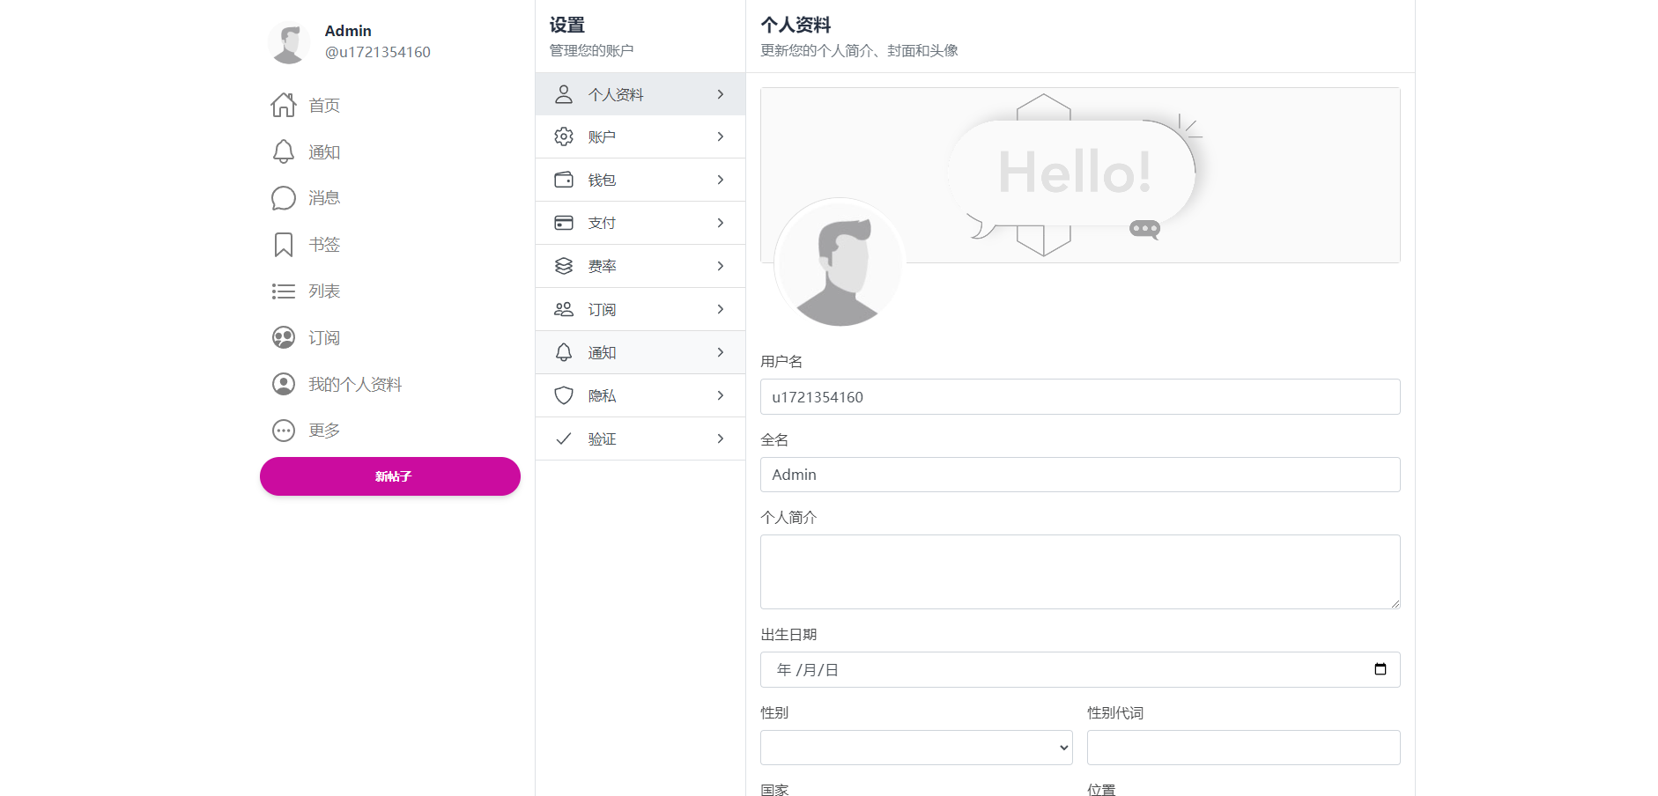Viewport: 1658px width, 796px height.
Task: Expand the rates settings chevron
Action: coord(721,266)
